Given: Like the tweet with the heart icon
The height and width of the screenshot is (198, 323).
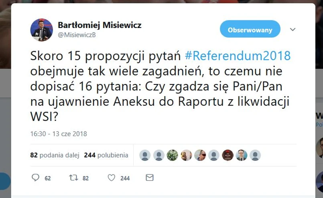Looking at the screenshot, I should 112,178.
